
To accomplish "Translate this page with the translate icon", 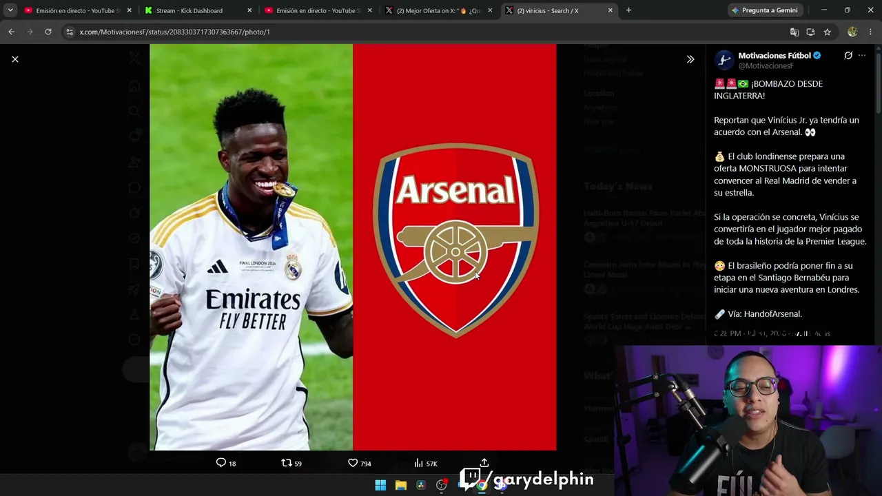I will point(794,32).
